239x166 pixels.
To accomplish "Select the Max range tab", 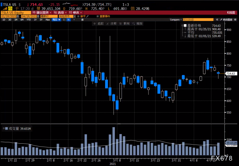I will tap(48, 20).
